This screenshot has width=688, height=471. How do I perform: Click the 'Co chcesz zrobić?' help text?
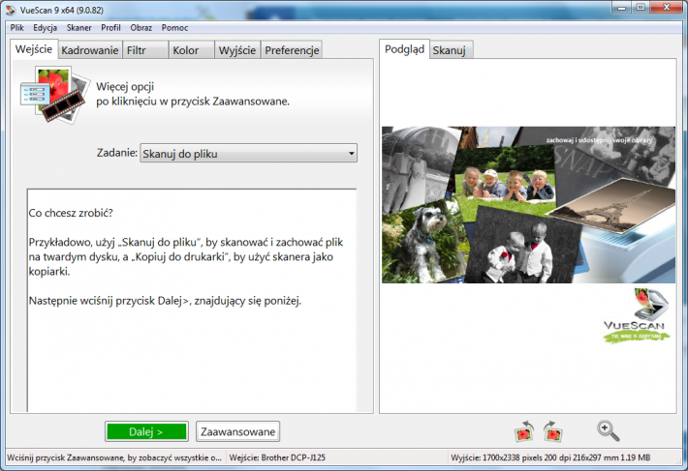point(71,213)
